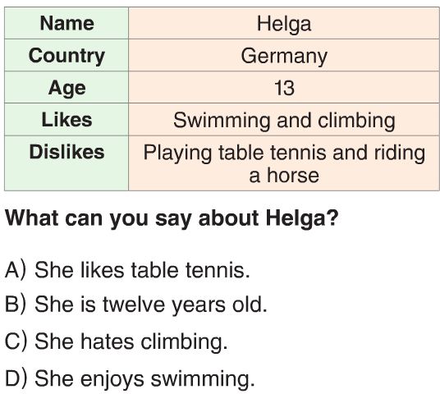Click the Helga value cell
440x394 pixels.
coord(284,23)
